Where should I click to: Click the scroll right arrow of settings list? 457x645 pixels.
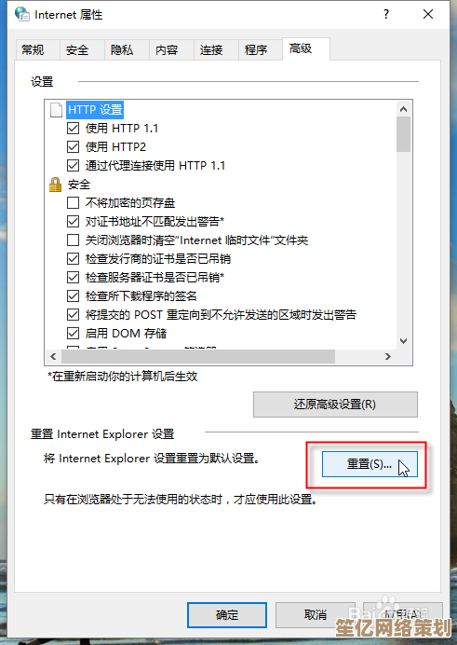[x=388, y=356]
